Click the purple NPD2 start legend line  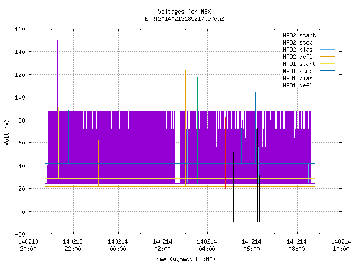[327, 35]
